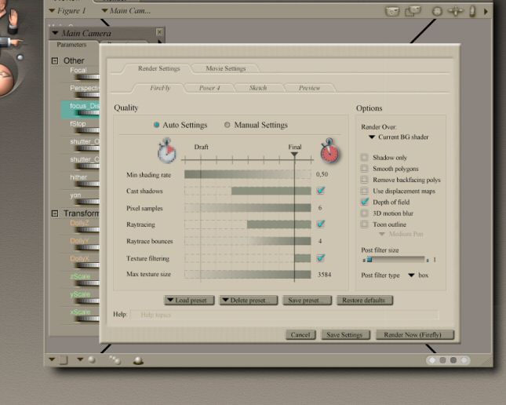Image resolution: width=506 pixels, height=405 pixels.
Task: Click the ground shadow sphere icon at bottom
Action: [138, 360]
